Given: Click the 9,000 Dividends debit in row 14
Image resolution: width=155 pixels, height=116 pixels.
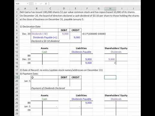Looking at the screenshot, I should pyautogui.click(x=111, y=59).
